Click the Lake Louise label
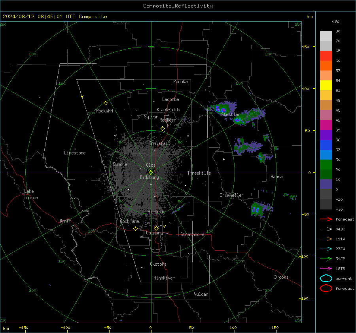 pyautogui.click(x=30, y=194)
